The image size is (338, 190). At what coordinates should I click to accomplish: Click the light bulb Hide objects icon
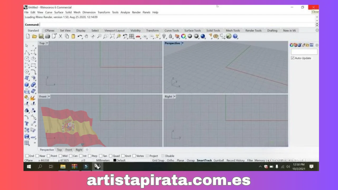tap(164, 36)
